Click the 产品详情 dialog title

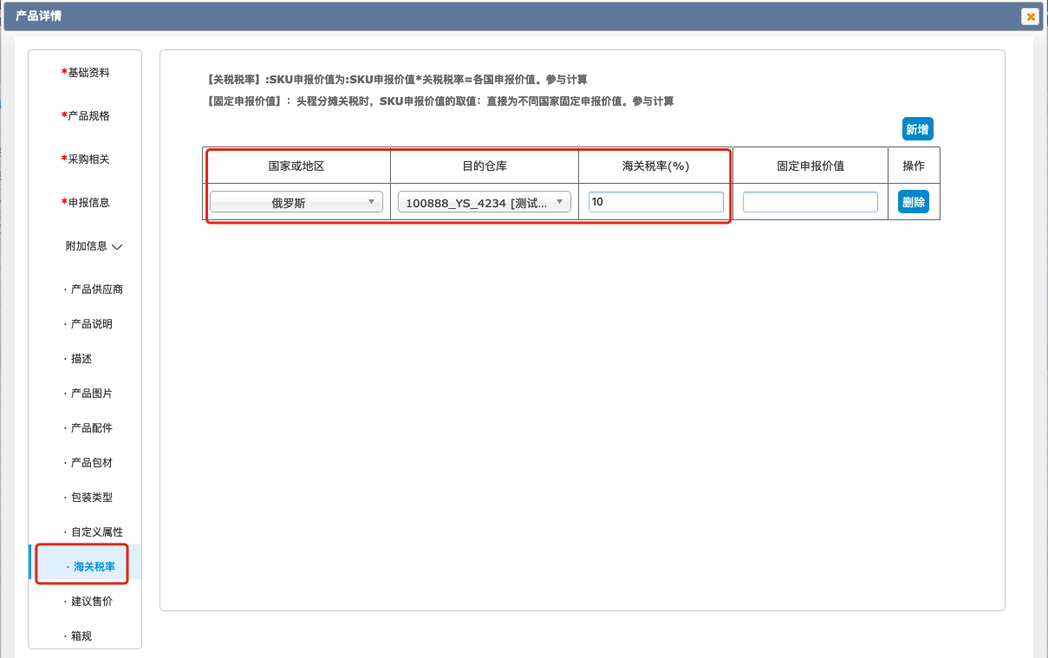[x=38, y=16]
